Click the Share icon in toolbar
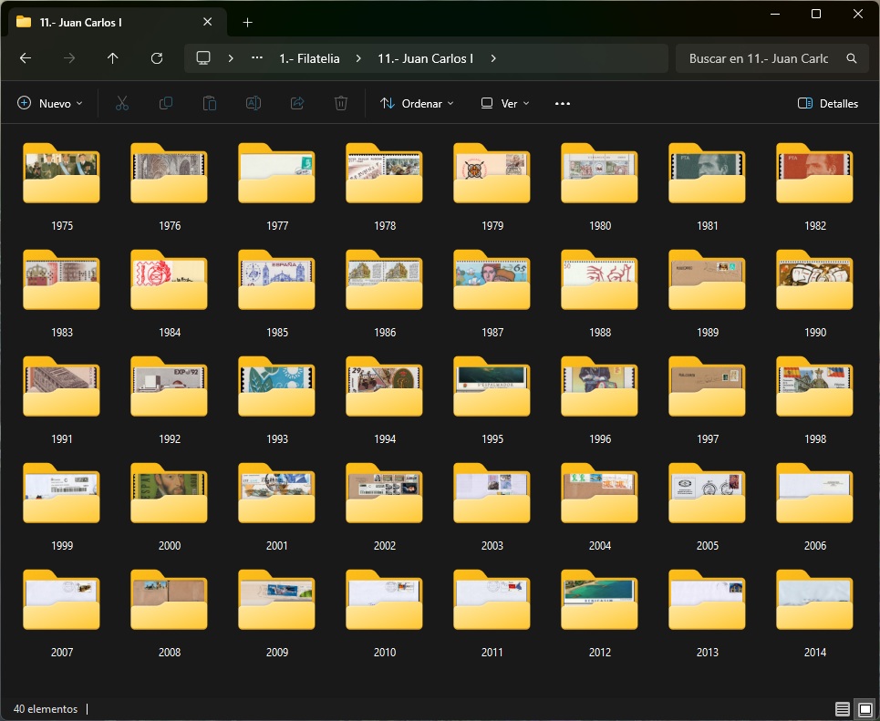The width and height of the screenshot is (880, 721). click(x=297, y=104)
